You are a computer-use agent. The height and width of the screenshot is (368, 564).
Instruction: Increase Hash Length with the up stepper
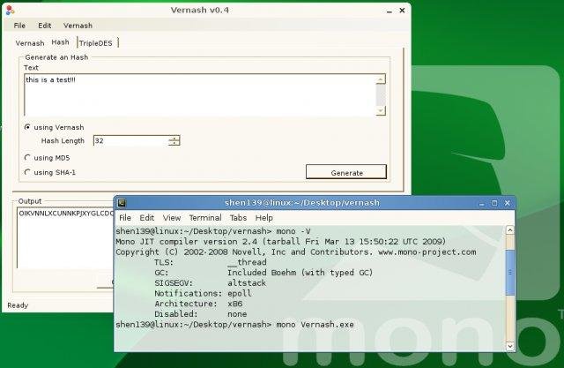[x=174, y=139]
